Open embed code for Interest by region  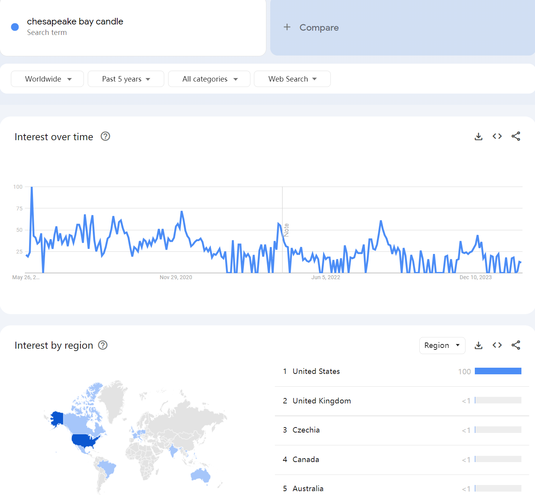pos(497,345)
